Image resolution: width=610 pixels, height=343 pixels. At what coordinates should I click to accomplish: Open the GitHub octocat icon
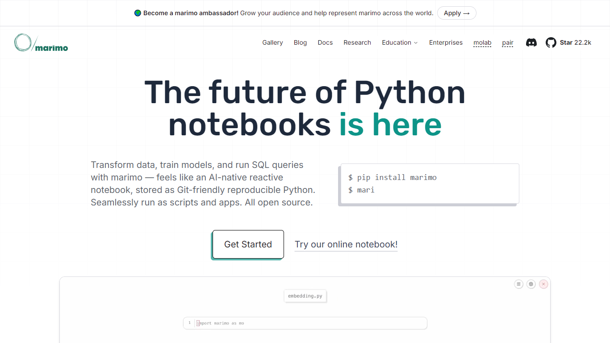[x=551, y=42]
